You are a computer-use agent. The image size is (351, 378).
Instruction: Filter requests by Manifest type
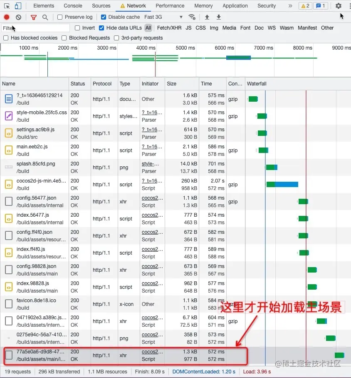click(307, 28)
